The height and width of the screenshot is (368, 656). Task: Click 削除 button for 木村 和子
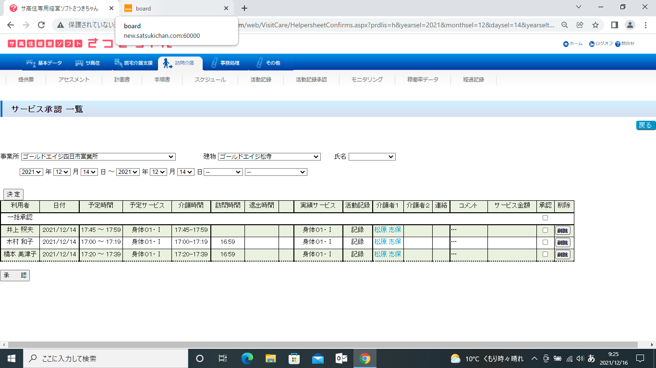coord(562,242)
